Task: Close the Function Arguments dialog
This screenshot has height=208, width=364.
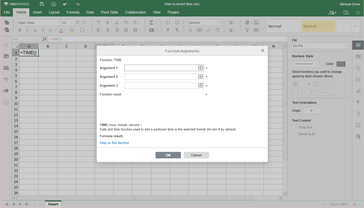Action: point(262,51)
